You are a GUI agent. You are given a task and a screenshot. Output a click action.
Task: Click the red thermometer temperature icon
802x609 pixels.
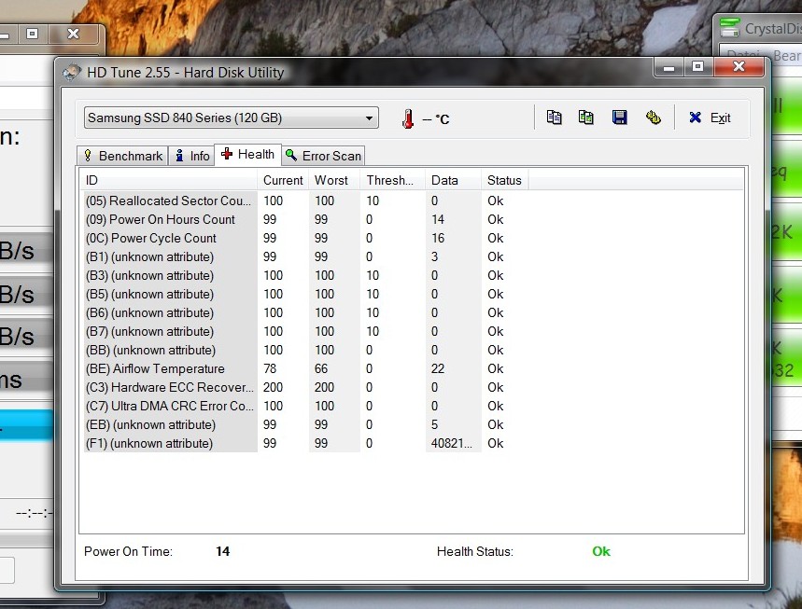(x=408, y=119)
